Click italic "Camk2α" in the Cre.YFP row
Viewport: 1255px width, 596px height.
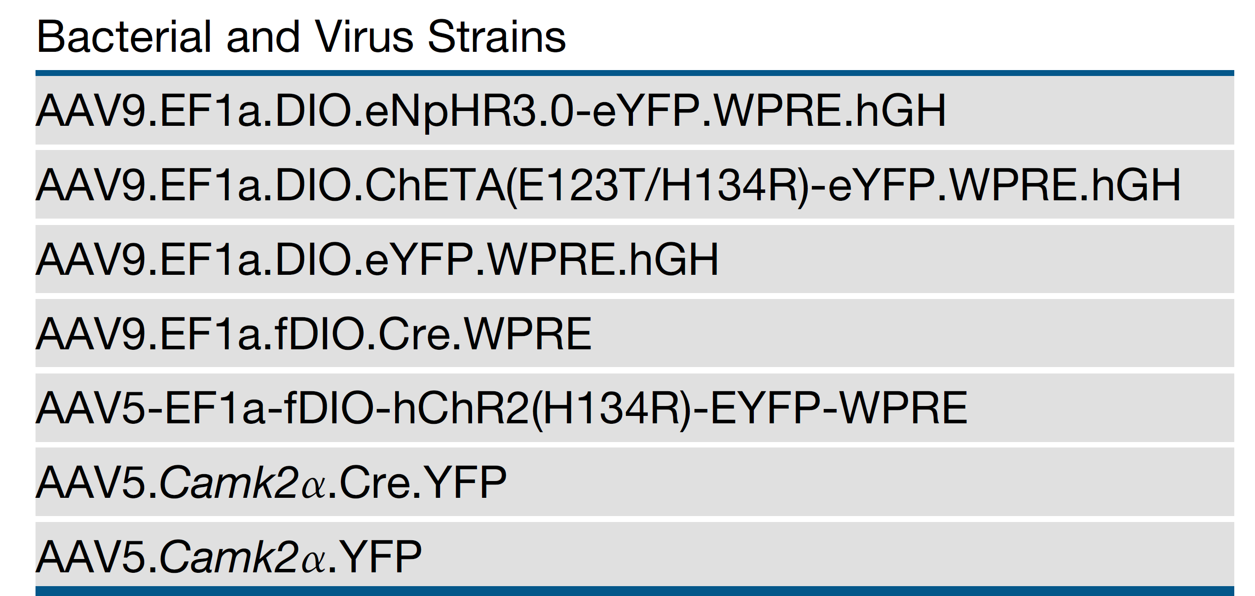pyautogui.click(x=243, y=483)
